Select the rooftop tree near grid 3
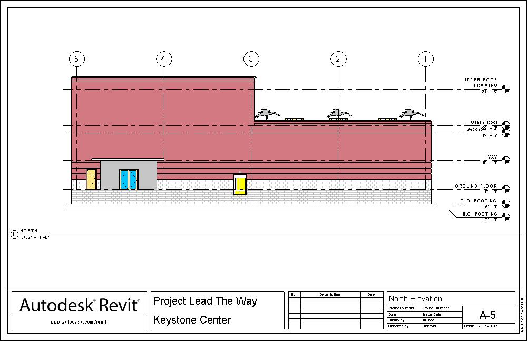Screen dimensions: 527x341 pyautogui.click(x=267, y=114)
